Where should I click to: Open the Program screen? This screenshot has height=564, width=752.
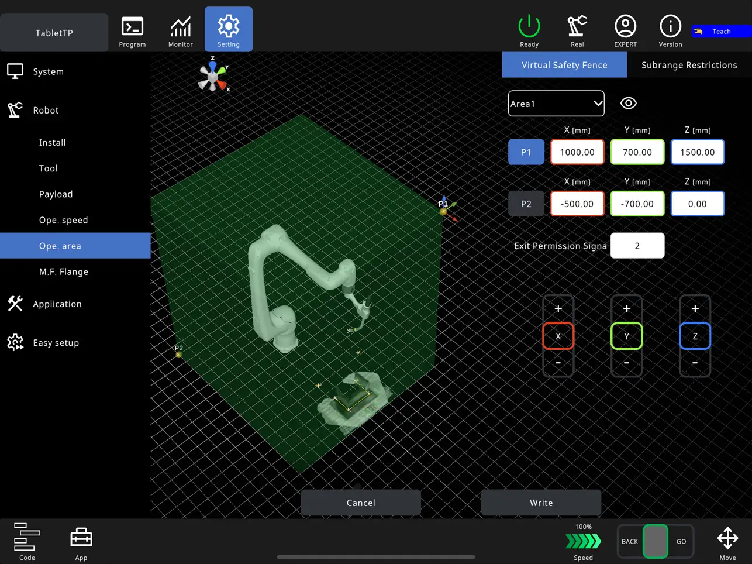click(132, 32)
